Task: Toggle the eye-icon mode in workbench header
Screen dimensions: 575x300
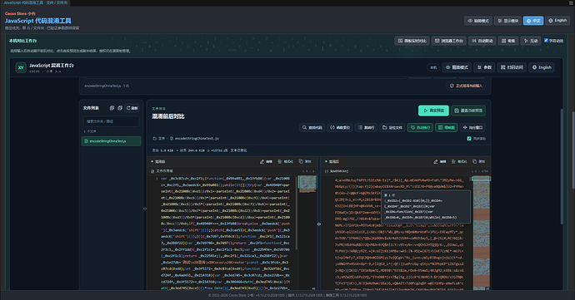Action: point(457,67)
